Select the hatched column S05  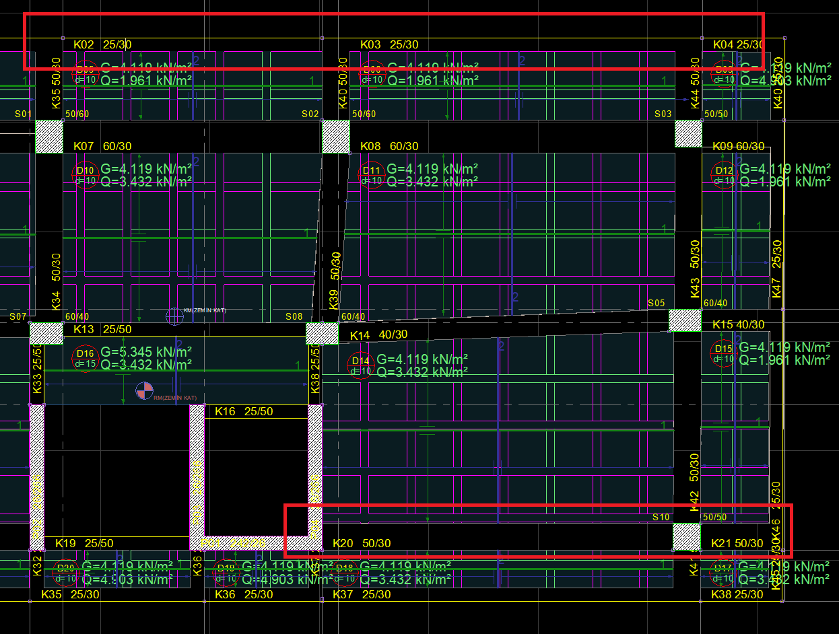[x=685, y=320]
